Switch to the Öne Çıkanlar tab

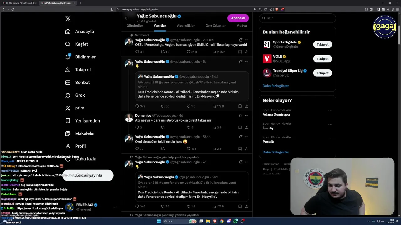(x=216, y=26)
